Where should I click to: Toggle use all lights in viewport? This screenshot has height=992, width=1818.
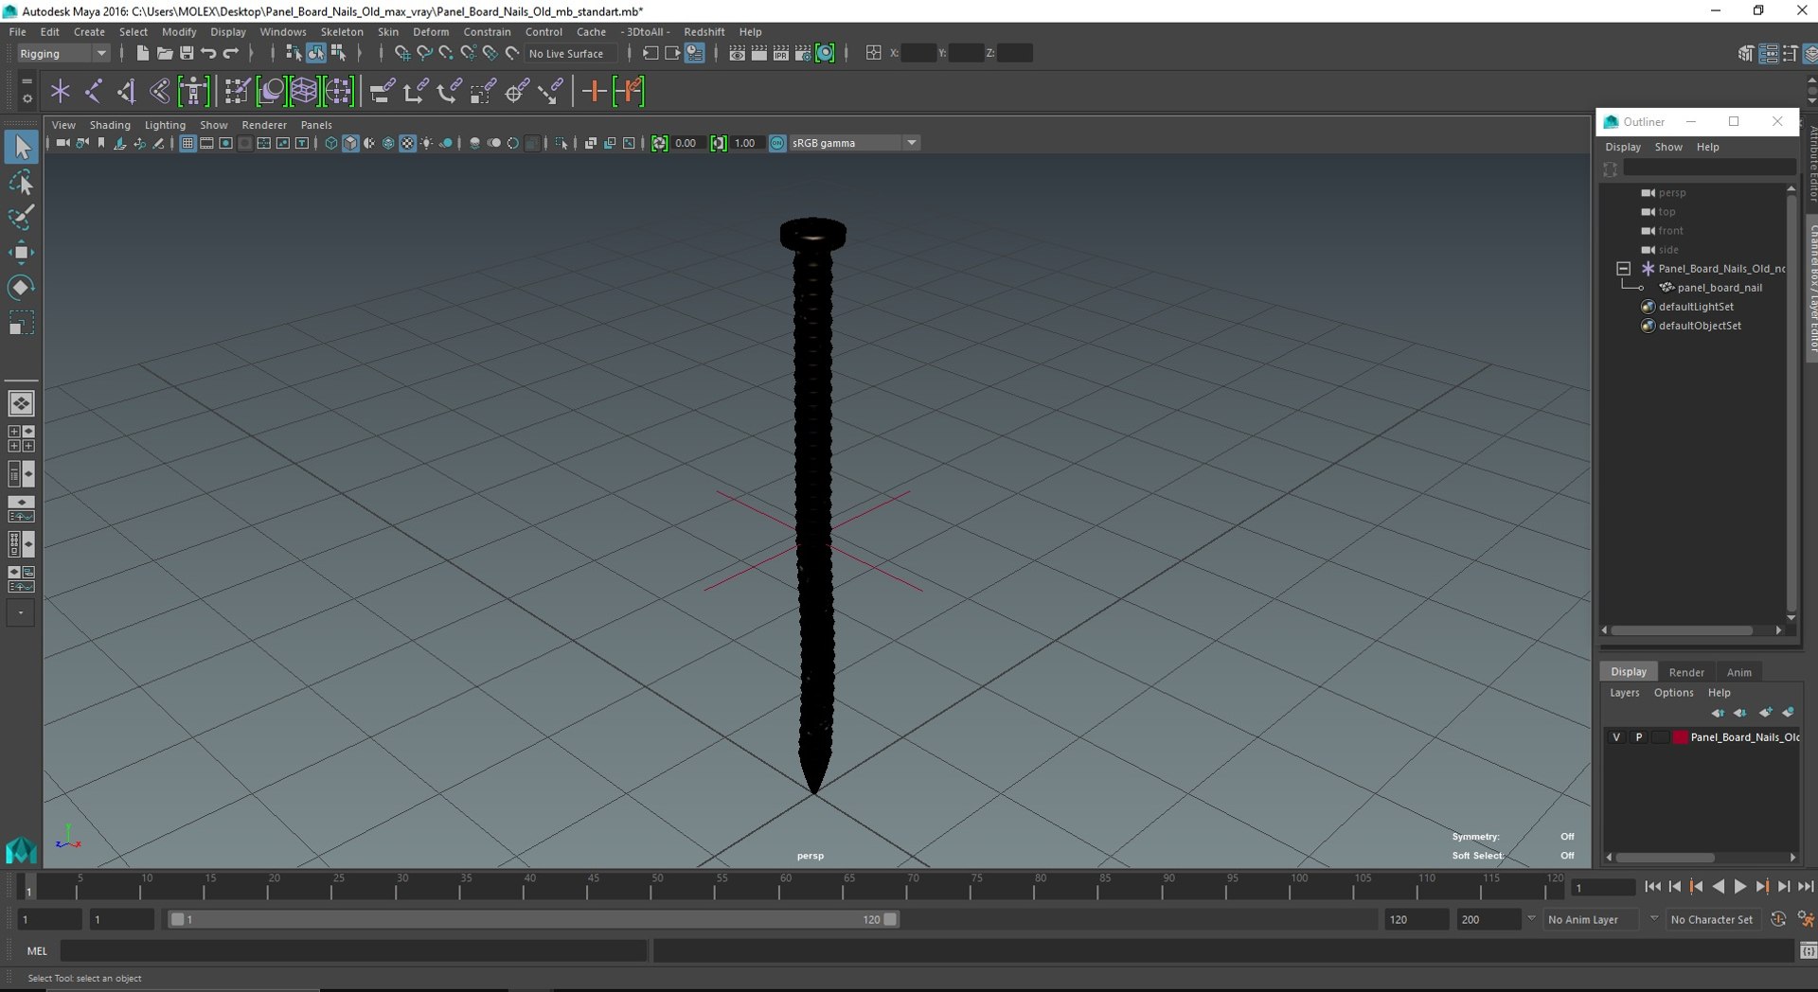[x=427, y=143]
